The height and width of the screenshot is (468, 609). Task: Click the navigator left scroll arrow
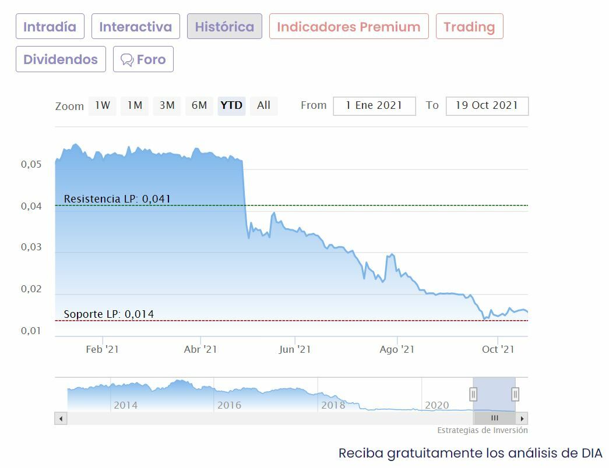pyautogui.click(x=61, y=418)
